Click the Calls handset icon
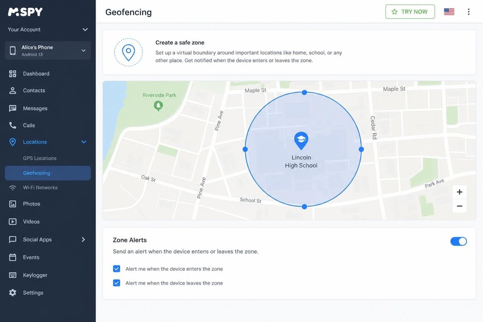Screen dimensions: 483x322 coord(13,126)
